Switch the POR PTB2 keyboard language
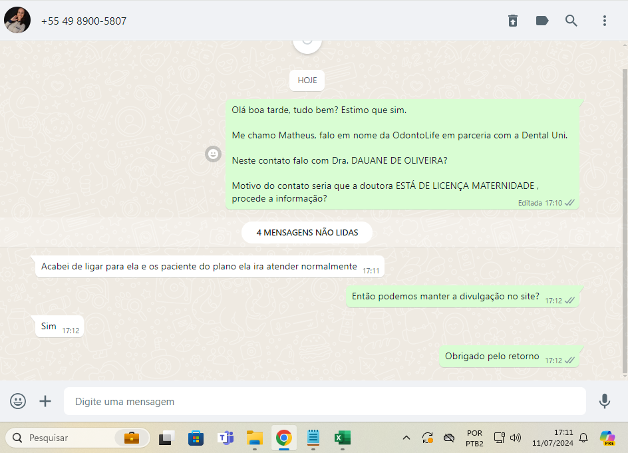Screen dimensions: 628x453 pos(474,438)
